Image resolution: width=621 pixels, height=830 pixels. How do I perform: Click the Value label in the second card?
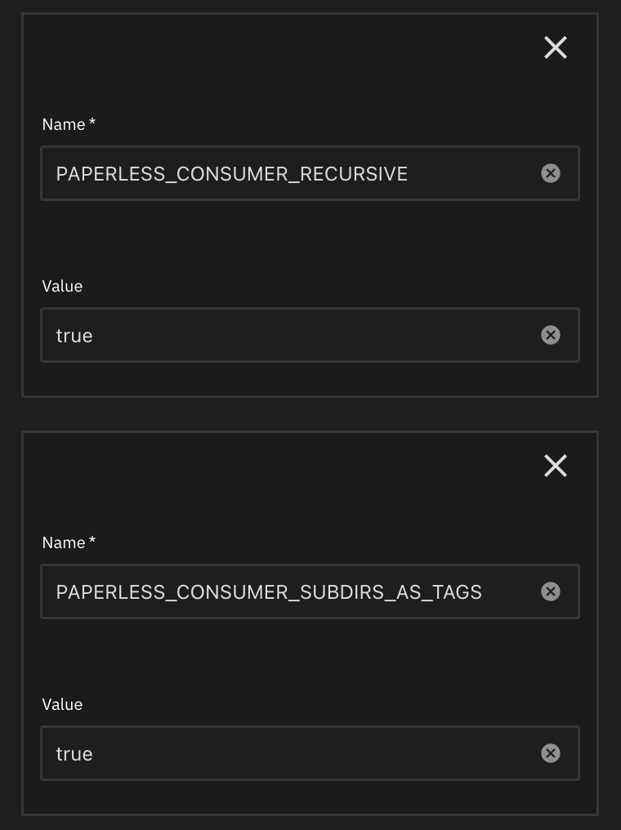point(62,705)
